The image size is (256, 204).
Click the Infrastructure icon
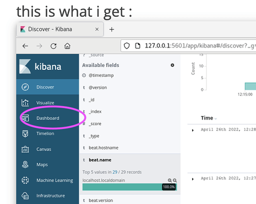(25, 196)
